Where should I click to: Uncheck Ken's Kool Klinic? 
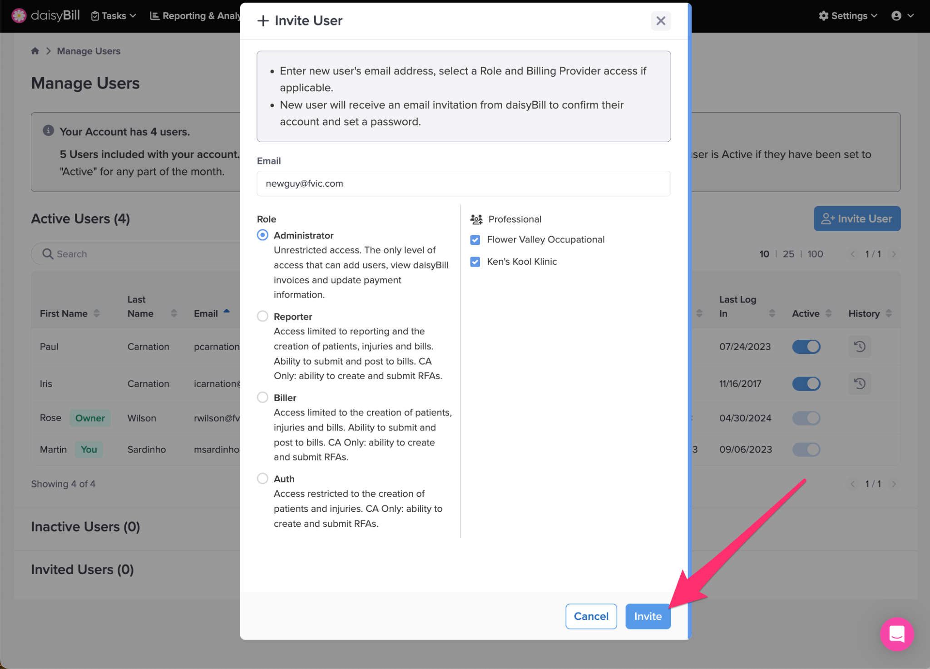pos(475,262)
